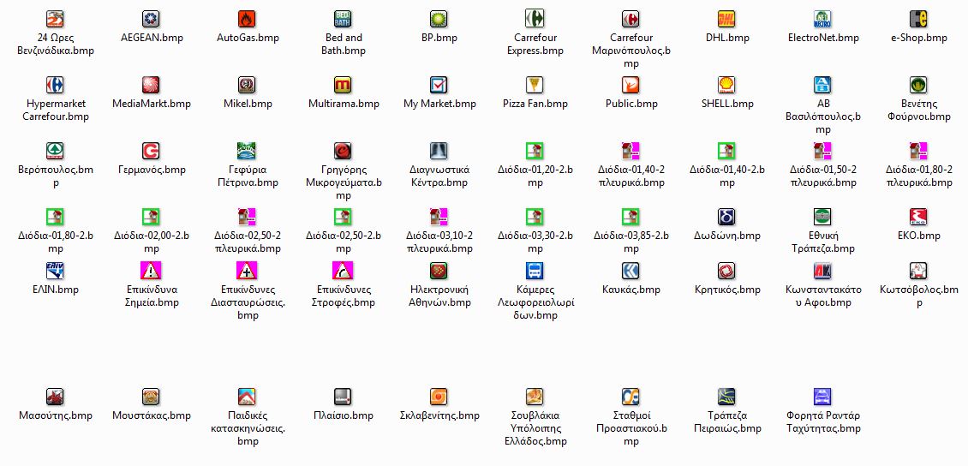
Task: Select the Σκλαβενίτης.bmp icon
Action: tap(439, 397)
